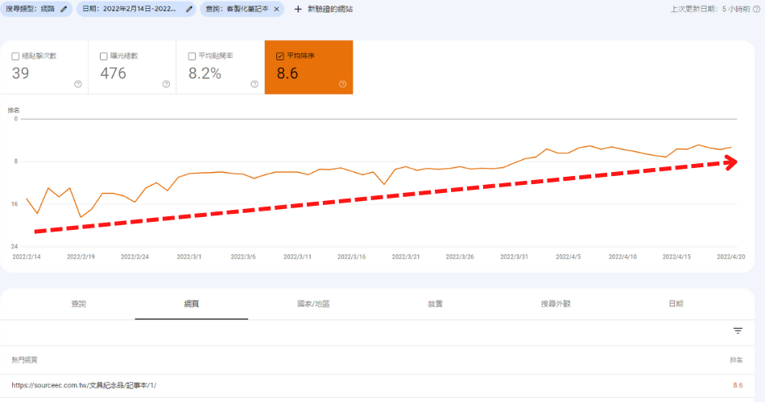Click the plus icon to add new filter

point(298,10)
